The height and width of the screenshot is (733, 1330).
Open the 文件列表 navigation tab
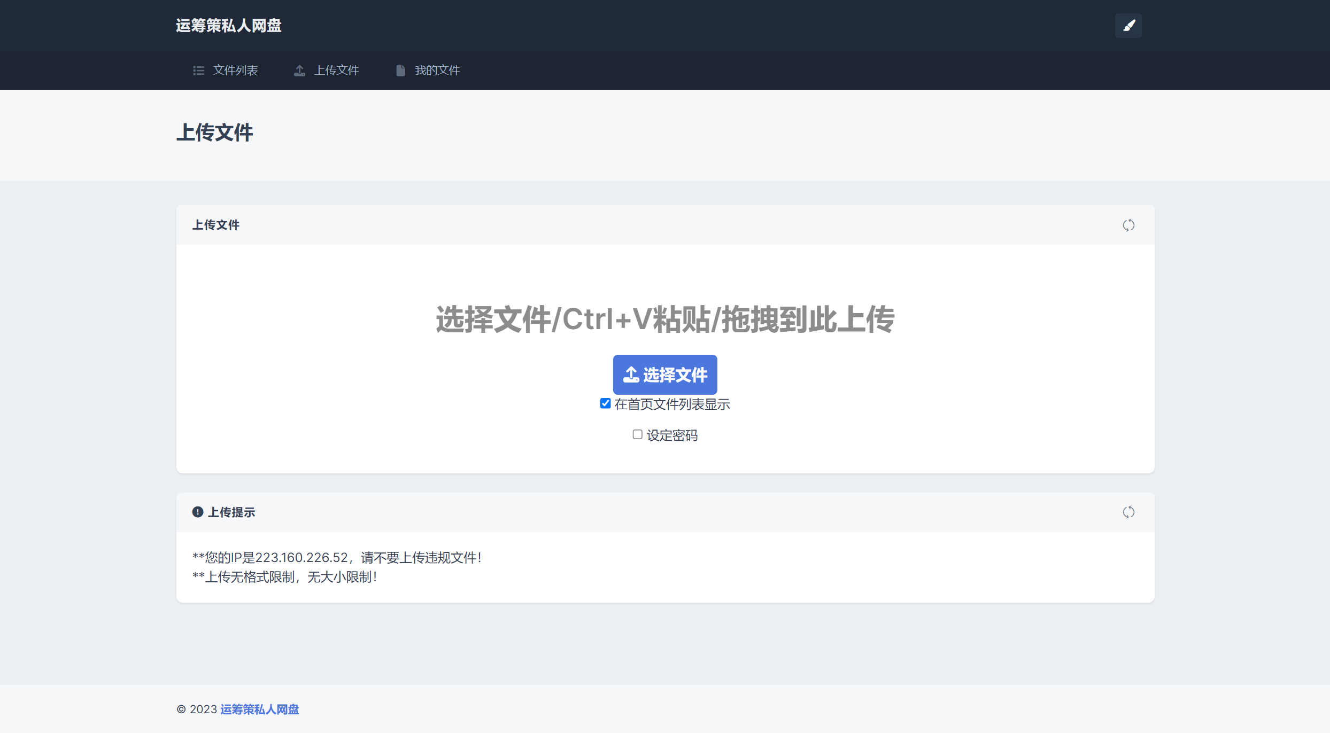coord(235,71)
